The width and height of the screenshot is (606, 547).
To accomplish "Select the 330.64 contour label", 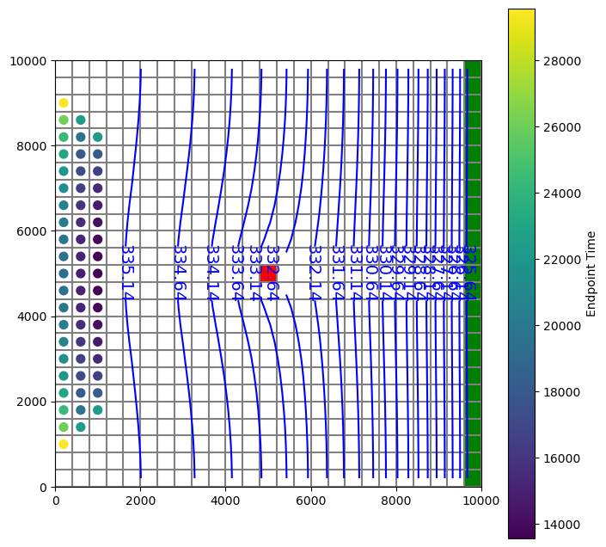I will (371, 273).
